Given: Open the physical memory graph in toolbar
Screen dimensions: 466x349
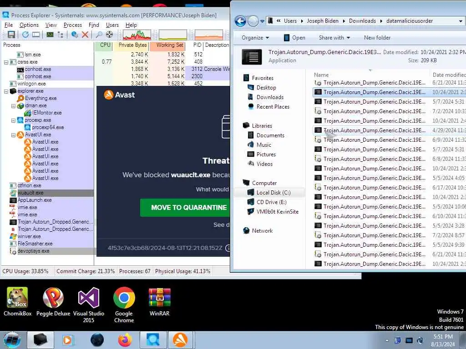Looking at the screenshot, I should tap(208, 35).
